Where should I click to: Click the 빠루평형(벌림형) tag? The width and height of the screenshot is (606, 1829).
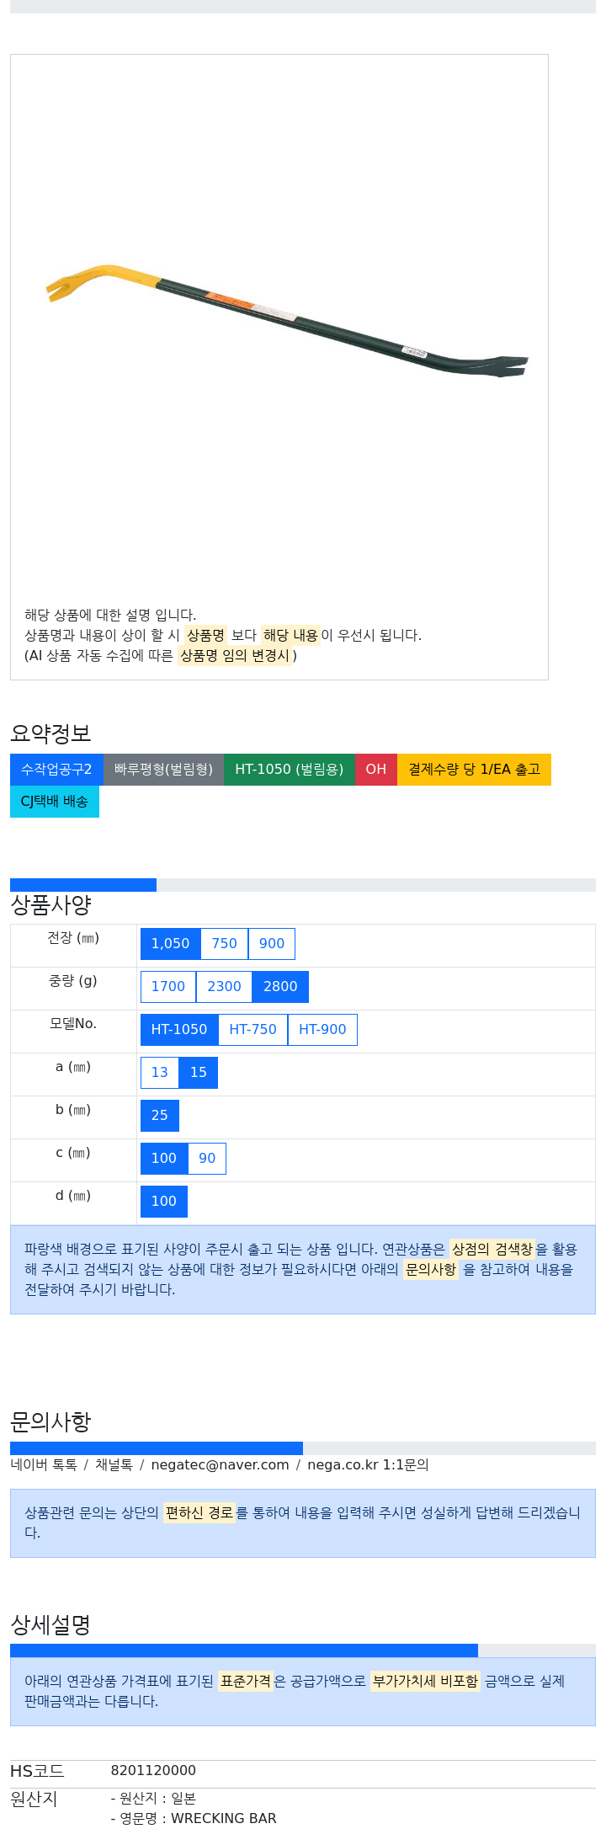[x=163, y=770]
